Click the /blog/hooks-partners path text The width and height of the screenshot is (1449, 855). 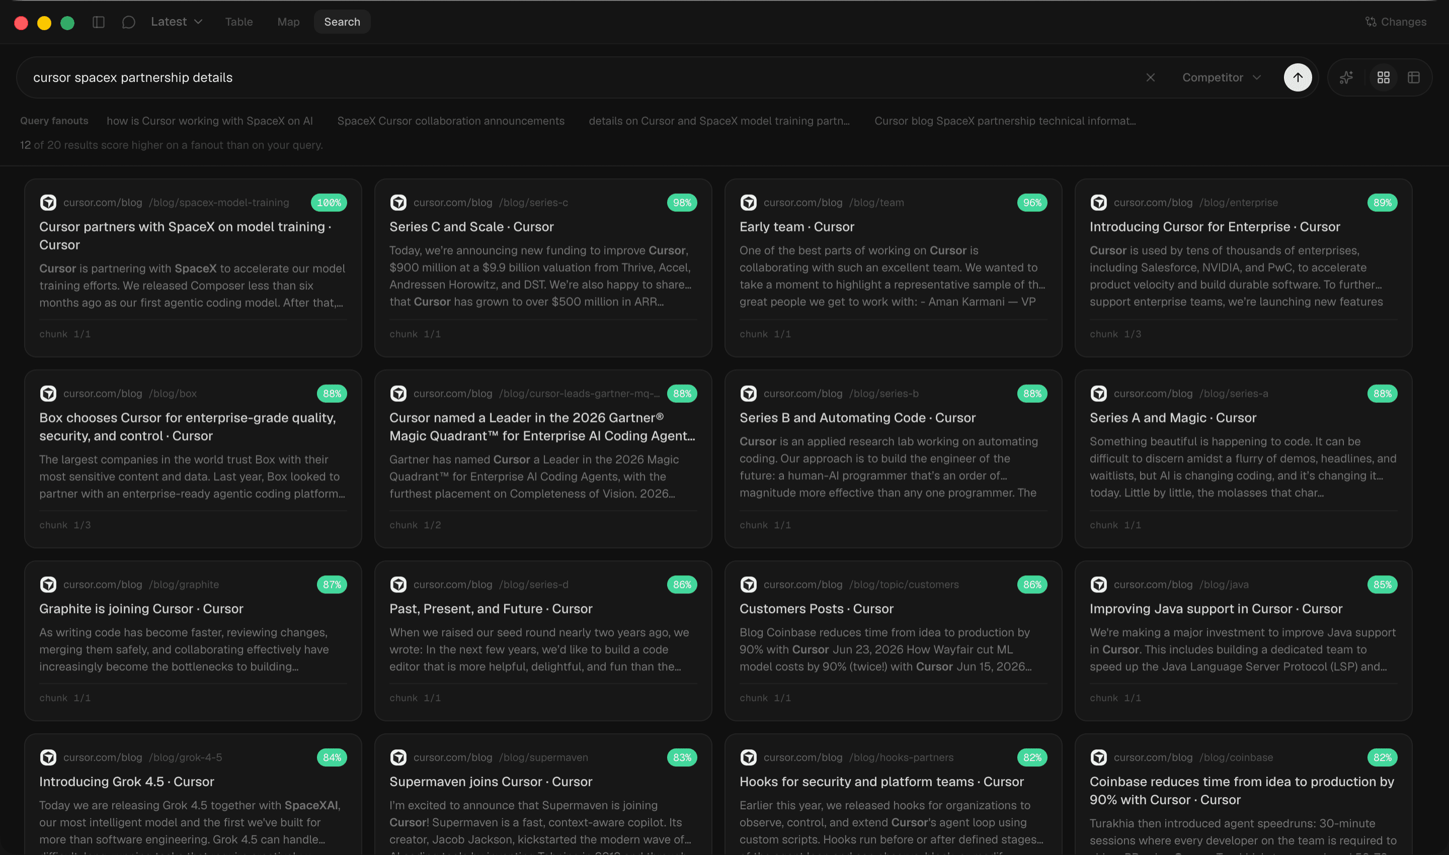tap(902, 757)
